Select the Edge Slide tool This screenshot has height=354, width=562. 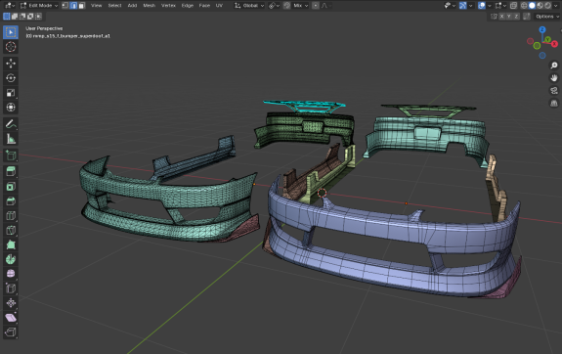[x=11, y=288]
